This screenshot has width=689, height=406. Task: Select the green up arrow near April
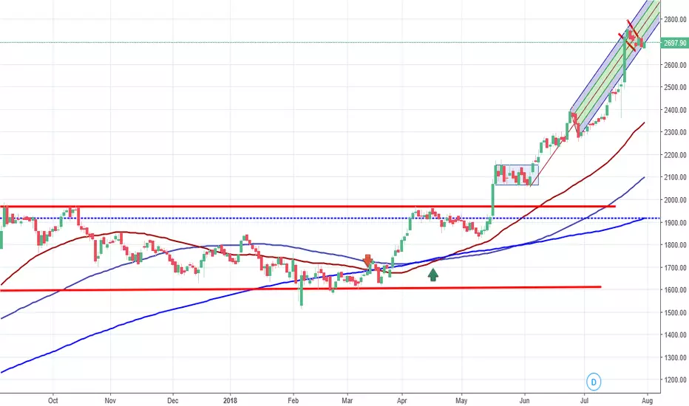click(x=432, y=275)
